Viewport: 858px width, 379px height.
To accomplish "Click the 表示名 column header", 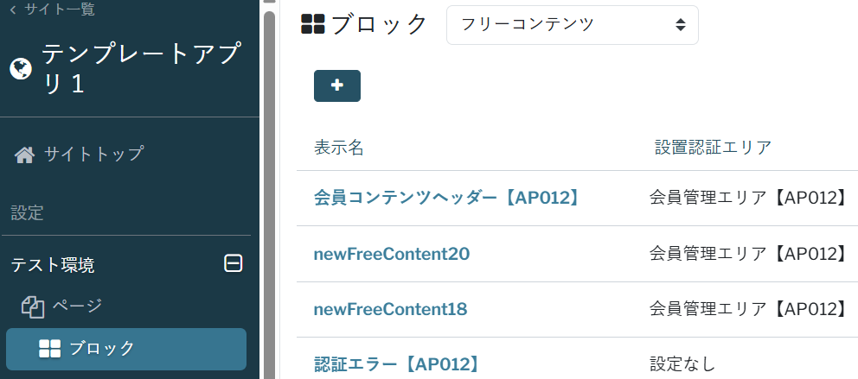I will 338,148.
